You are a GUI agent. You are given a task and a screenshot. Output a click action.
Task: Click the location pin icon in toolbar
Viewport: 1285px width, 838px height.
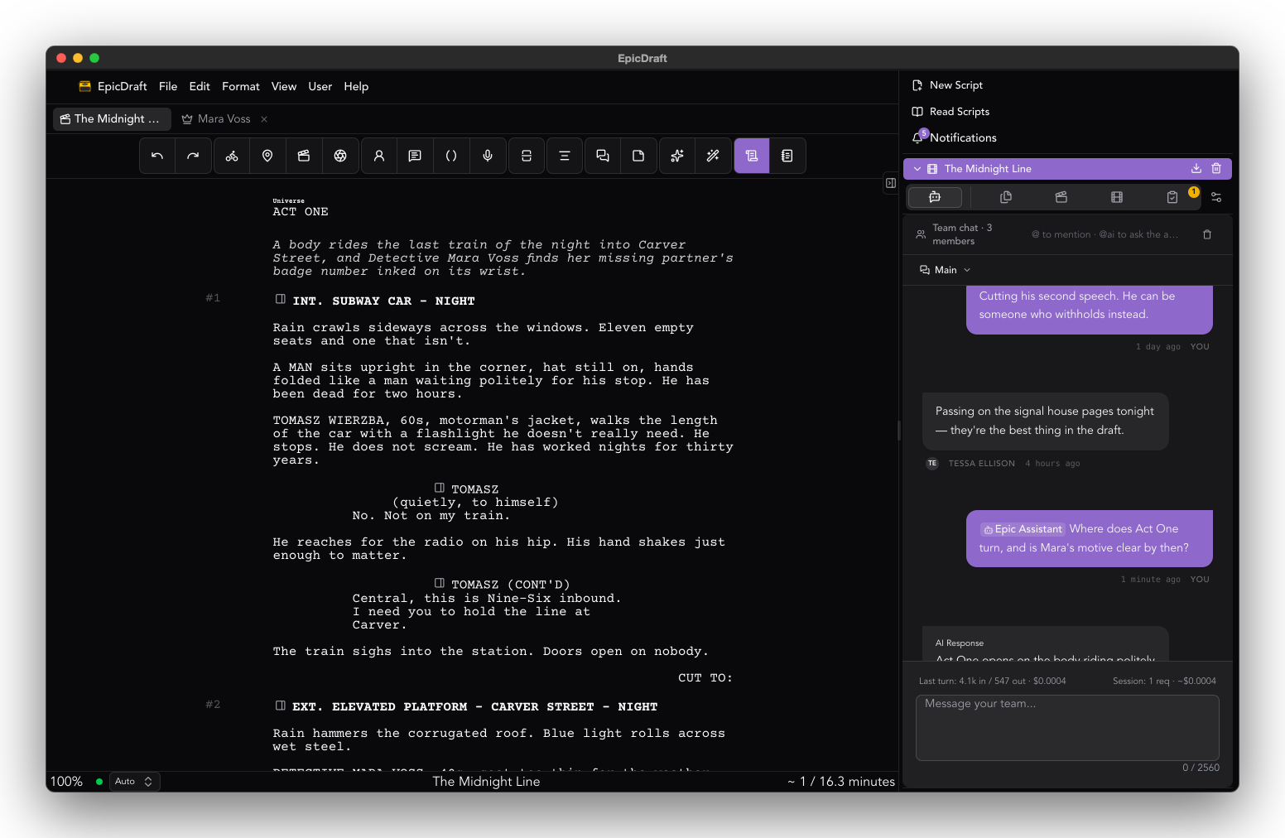(267, 156)
